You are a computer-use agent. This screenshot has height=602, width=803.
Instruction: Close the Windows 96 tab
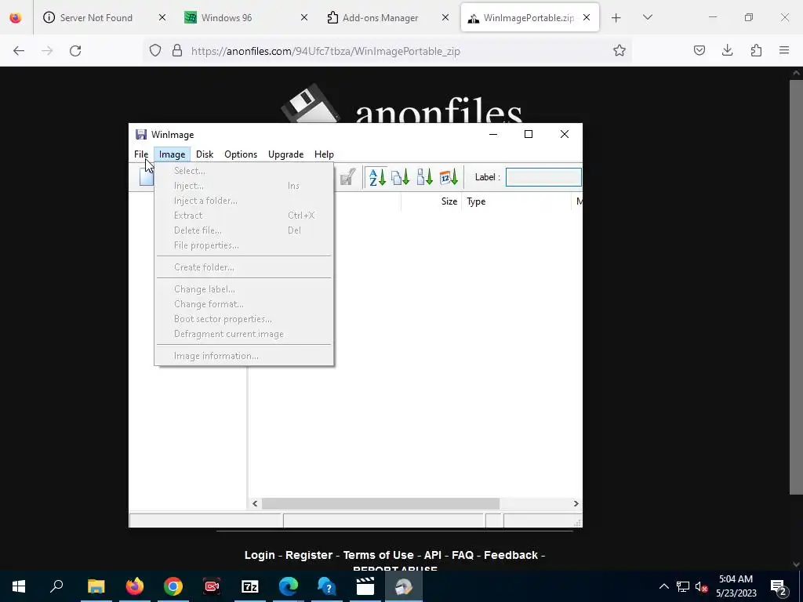coord(303,17)
